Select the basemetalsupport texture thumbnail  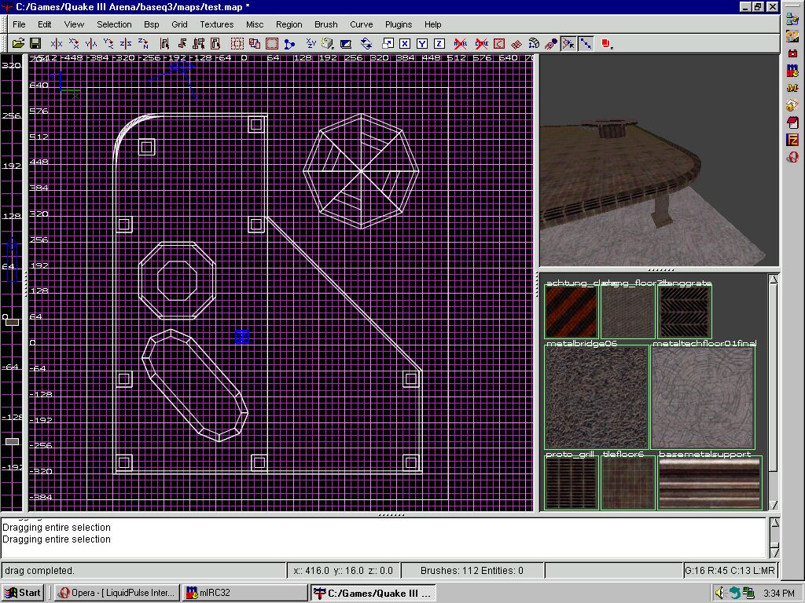coord(709,483)
